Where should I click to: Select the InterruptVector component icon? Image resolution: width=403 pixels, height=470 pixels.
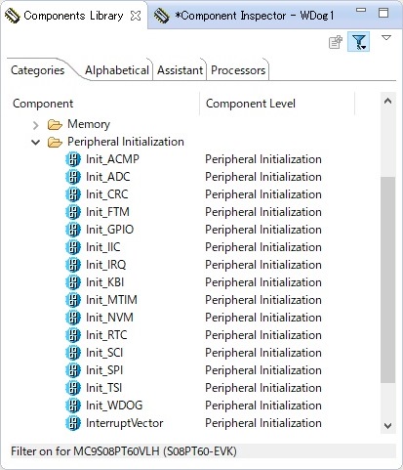coord(73,423)
